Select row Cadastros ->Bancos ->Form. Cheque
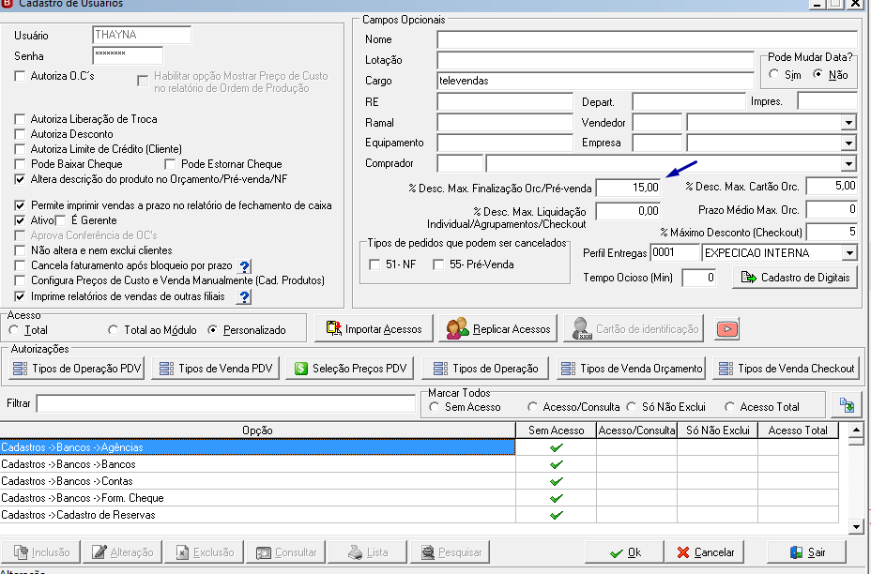Image resolution: width=871 pixels, height=574 pixels. 258,498
